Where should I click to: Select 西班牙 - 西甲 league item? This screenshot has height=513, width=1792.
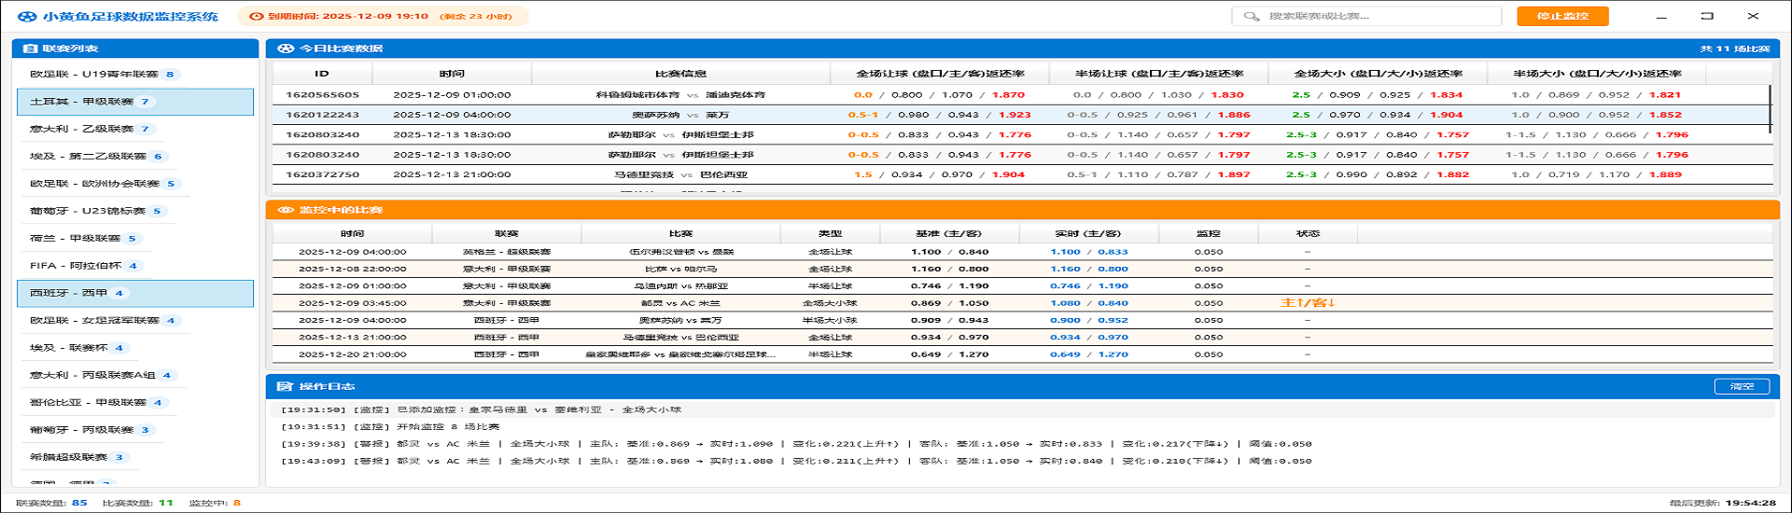tap(134, 293)
